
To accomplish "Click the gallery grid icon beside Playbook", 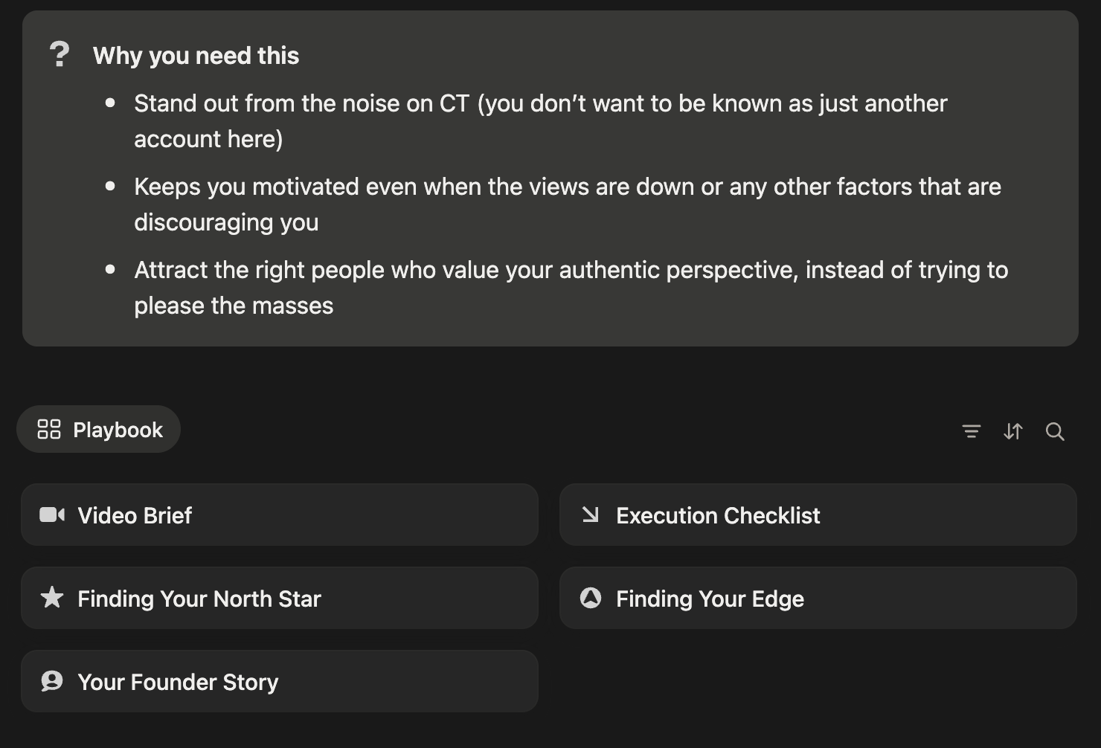I will (x=49, y=430).
